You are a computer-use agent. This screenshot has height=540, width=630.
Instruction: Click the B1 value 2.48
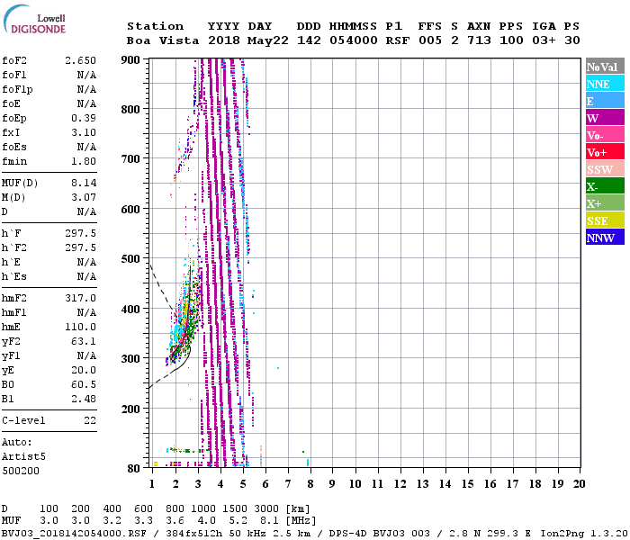(x=84, y=399)
